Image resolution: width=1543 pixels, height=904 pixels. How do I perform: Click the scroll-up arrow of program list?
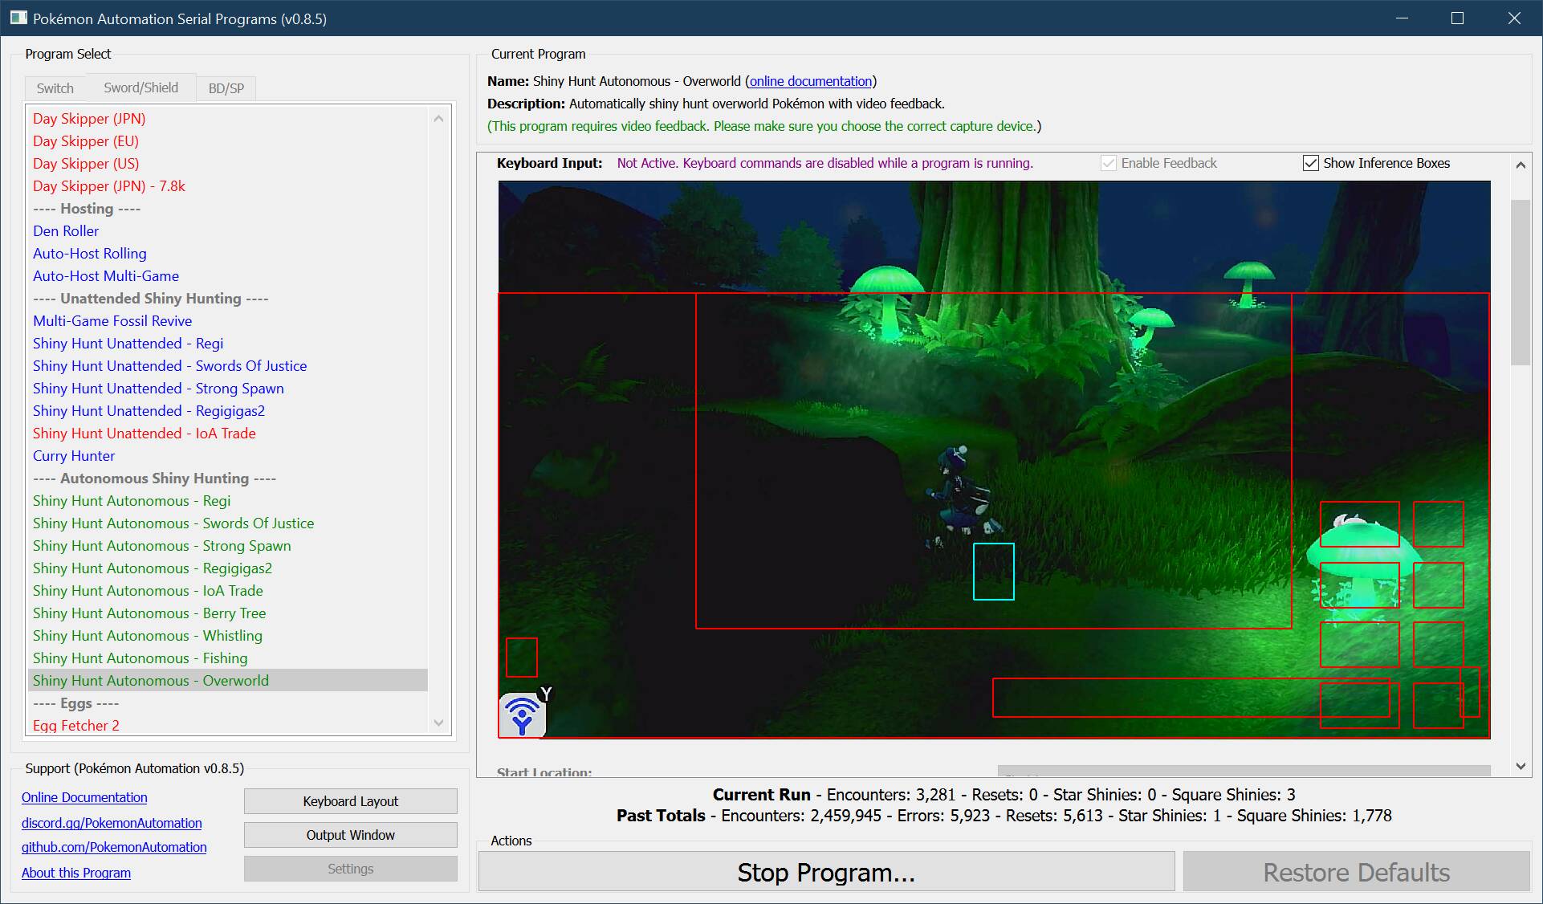pyautogui.click(x=438, y=119)
